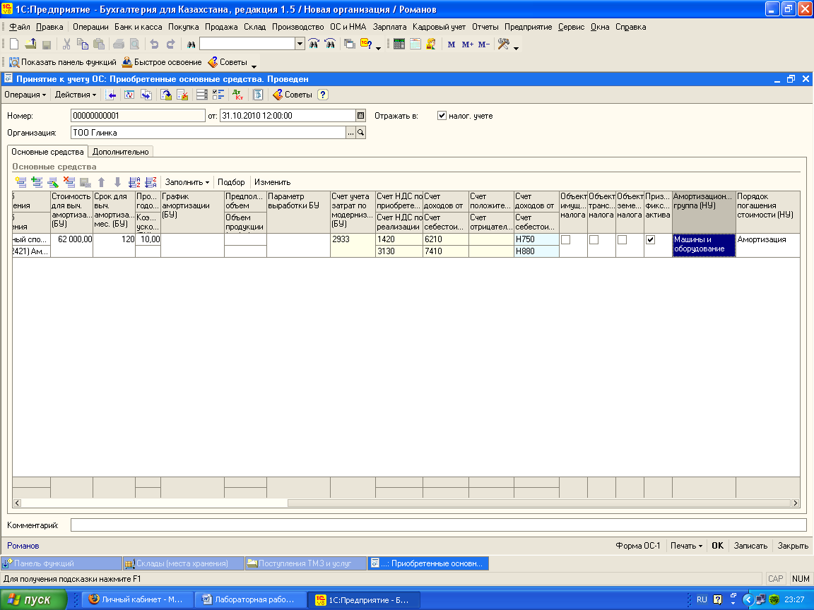Click the binoculars Find icon left of search box

[x=191, y=44]
